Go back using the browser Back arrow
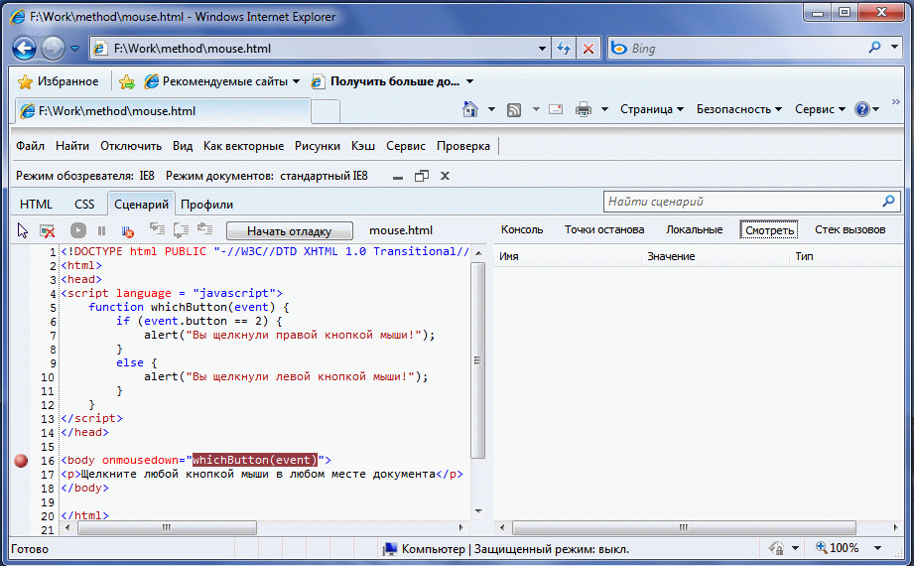Image resolution: width=914 pixels, height=566 pixels. click(x=24, y=49)
